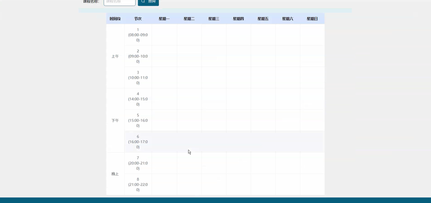Focus the 课程名称 input field
The height and width of the screenshot is (203, 431).
(x=119, y=2)
